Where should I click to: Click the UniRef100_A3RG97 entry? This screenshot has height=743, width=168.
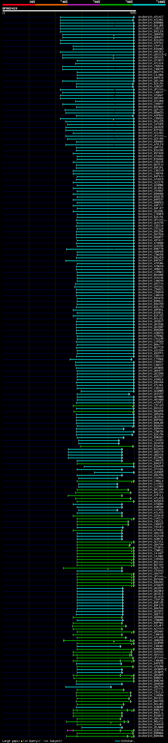[x=150, y=86]
